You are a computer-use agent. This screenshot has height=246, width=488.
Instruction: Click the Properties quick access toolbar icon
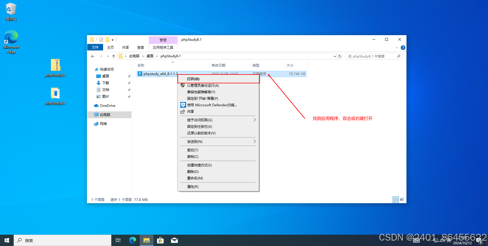pos(101,40)
